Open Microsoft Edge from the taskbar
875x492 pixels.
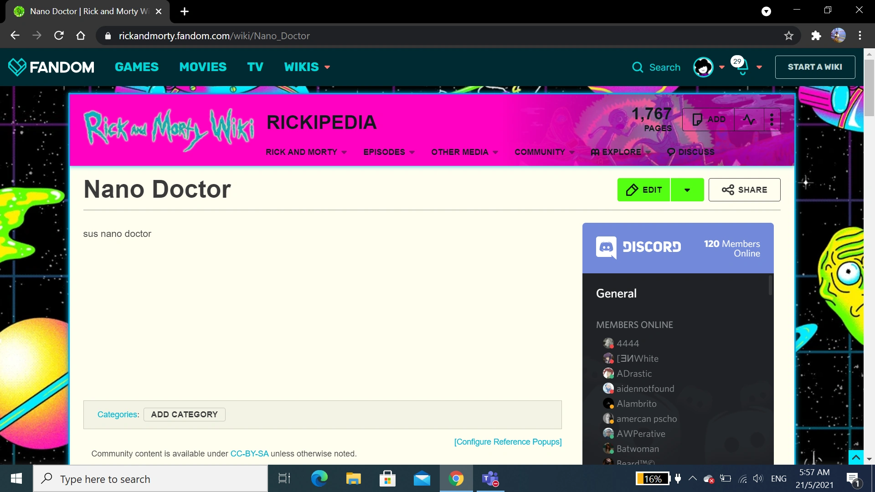pyautogui.click(x=319, y=479)
